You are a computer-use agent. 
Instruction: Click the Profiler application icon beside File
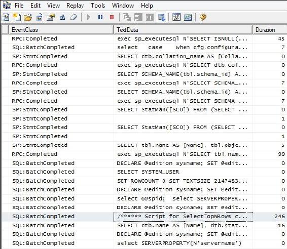(7, 6)
